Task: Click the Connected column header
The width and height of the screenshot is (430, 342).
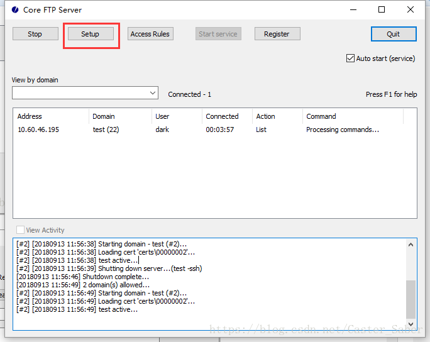Action: click(228, 116)
